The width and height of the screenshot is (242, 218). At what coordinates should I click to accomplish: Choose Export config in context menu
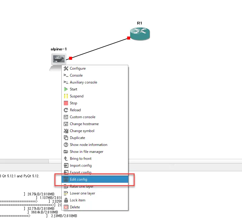point(95,172)
